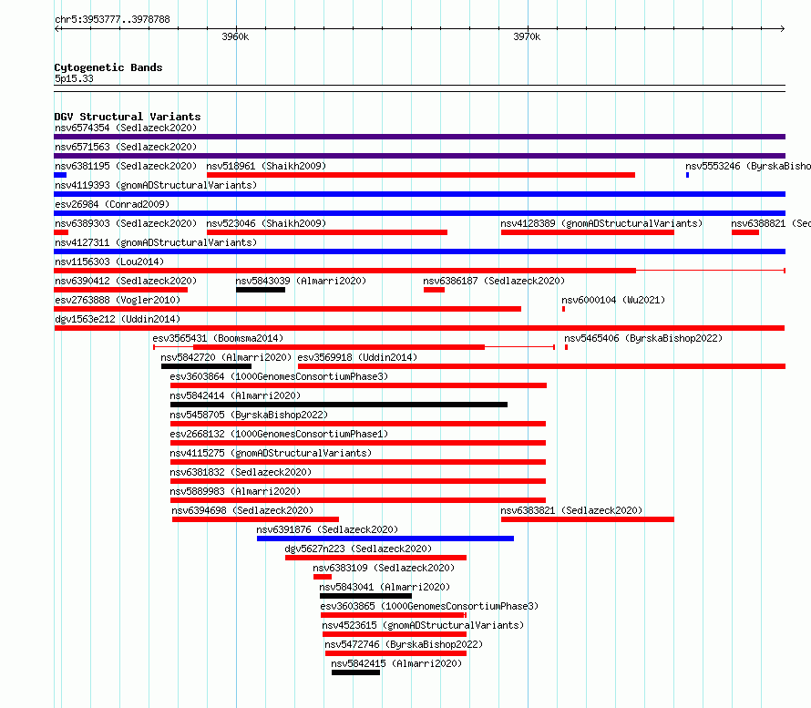Open the nsv518961 (Shaikh2009) variant label
This screenshot has height=708, width=811.
point(266,166)
